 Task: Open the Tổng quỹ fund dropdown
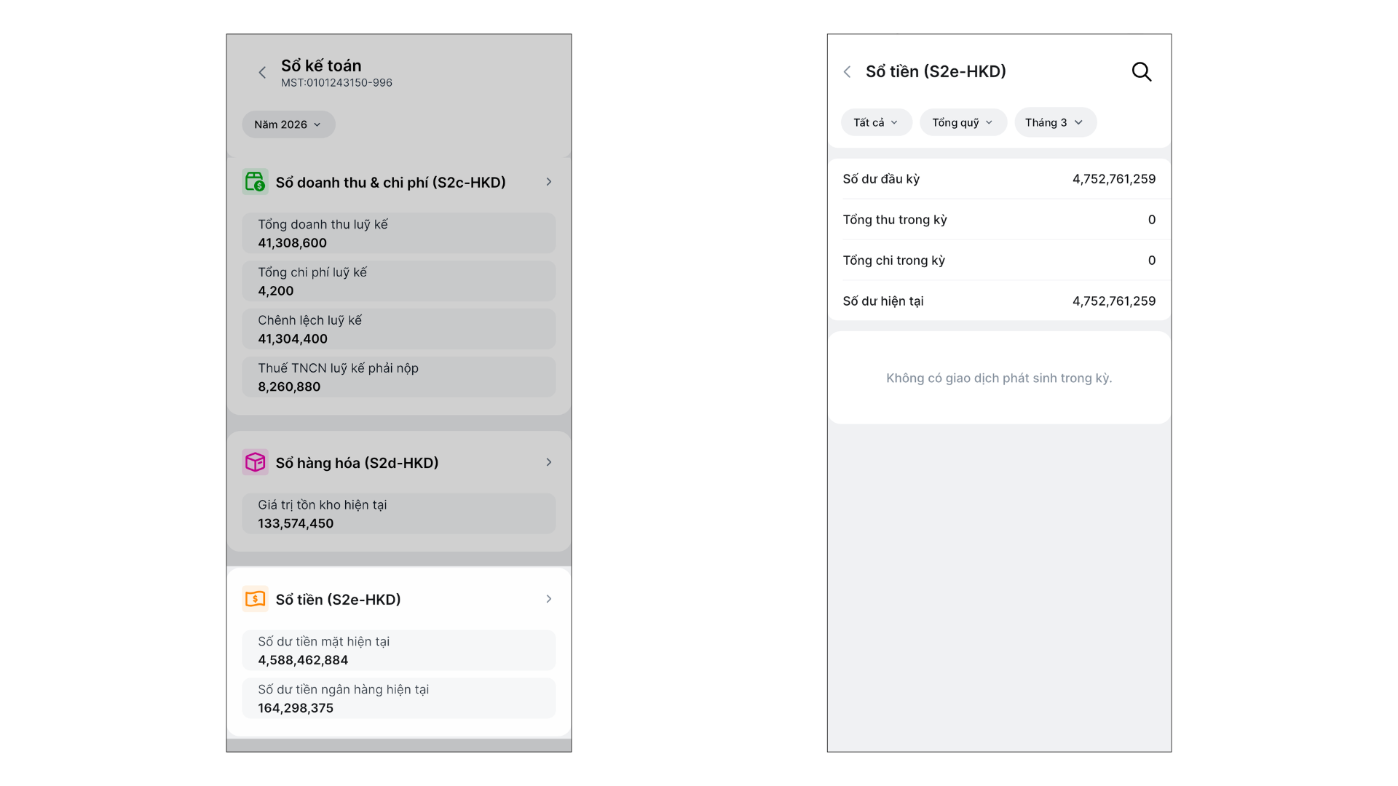tap(963, 122)
